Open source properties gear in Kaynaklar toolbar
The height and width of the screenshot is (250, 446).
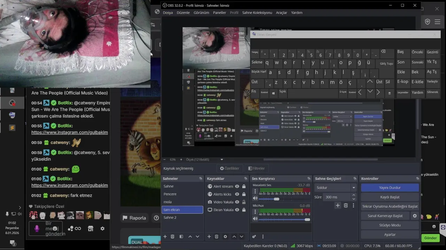pyautogui.click(x=225, y=236)
